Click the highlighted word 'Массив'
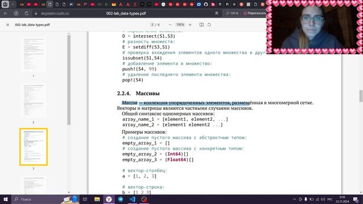The width and height of the screenshot is (363, 204). pos(130,103)
